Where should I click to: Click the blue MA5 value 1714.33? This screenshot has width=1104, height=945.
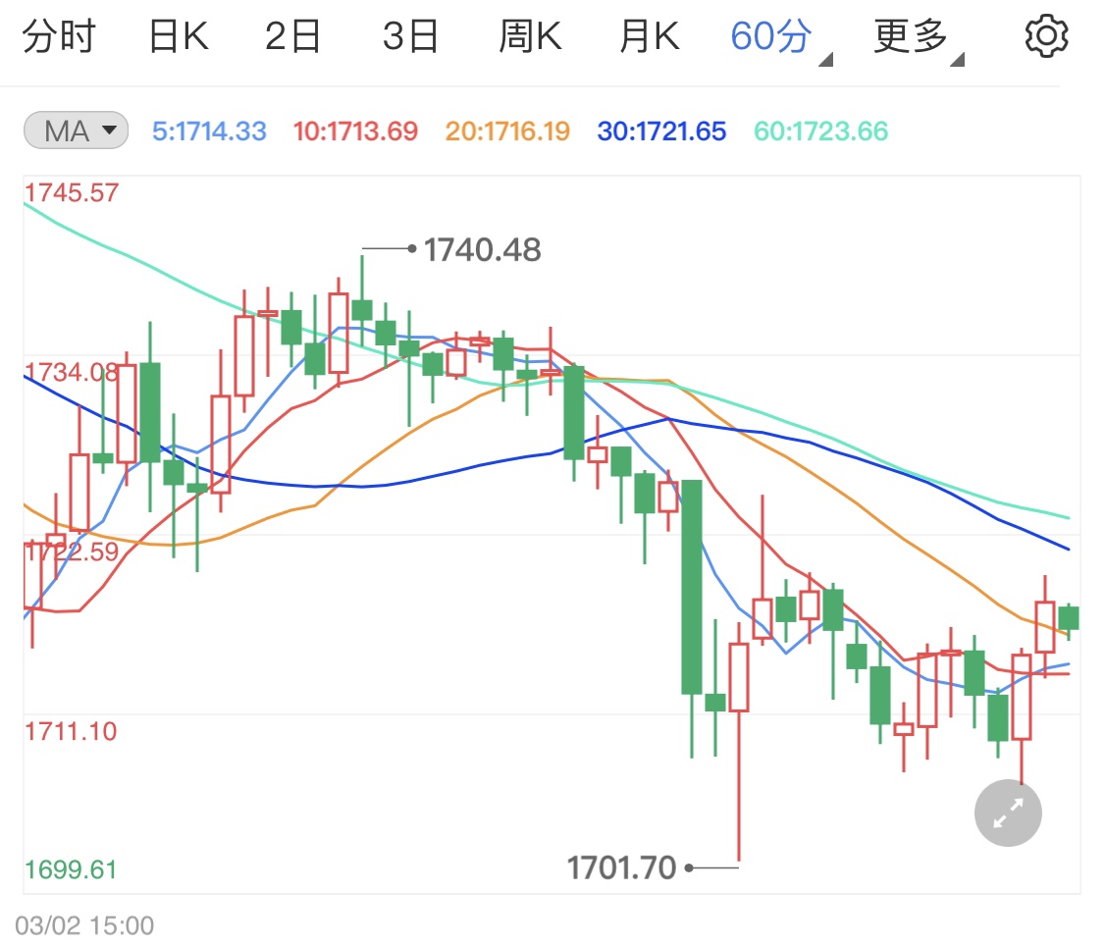tap(209, 131)
